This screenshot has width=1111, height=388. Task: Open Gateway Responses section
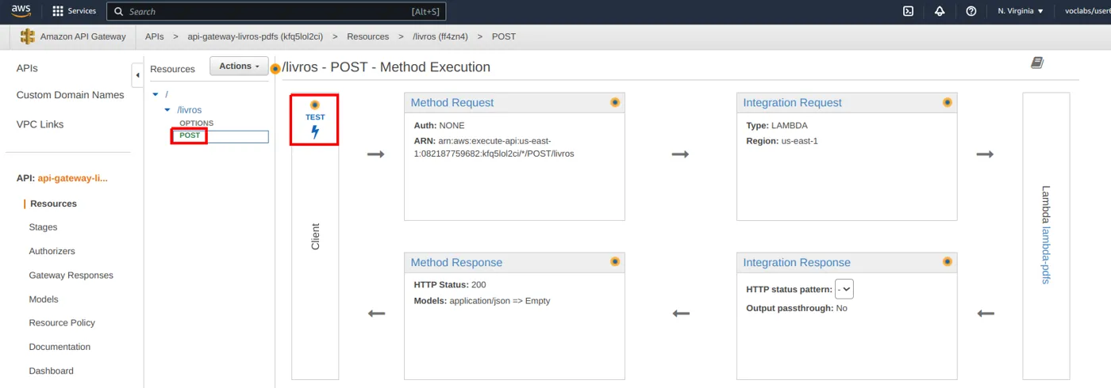coord(71,276)
